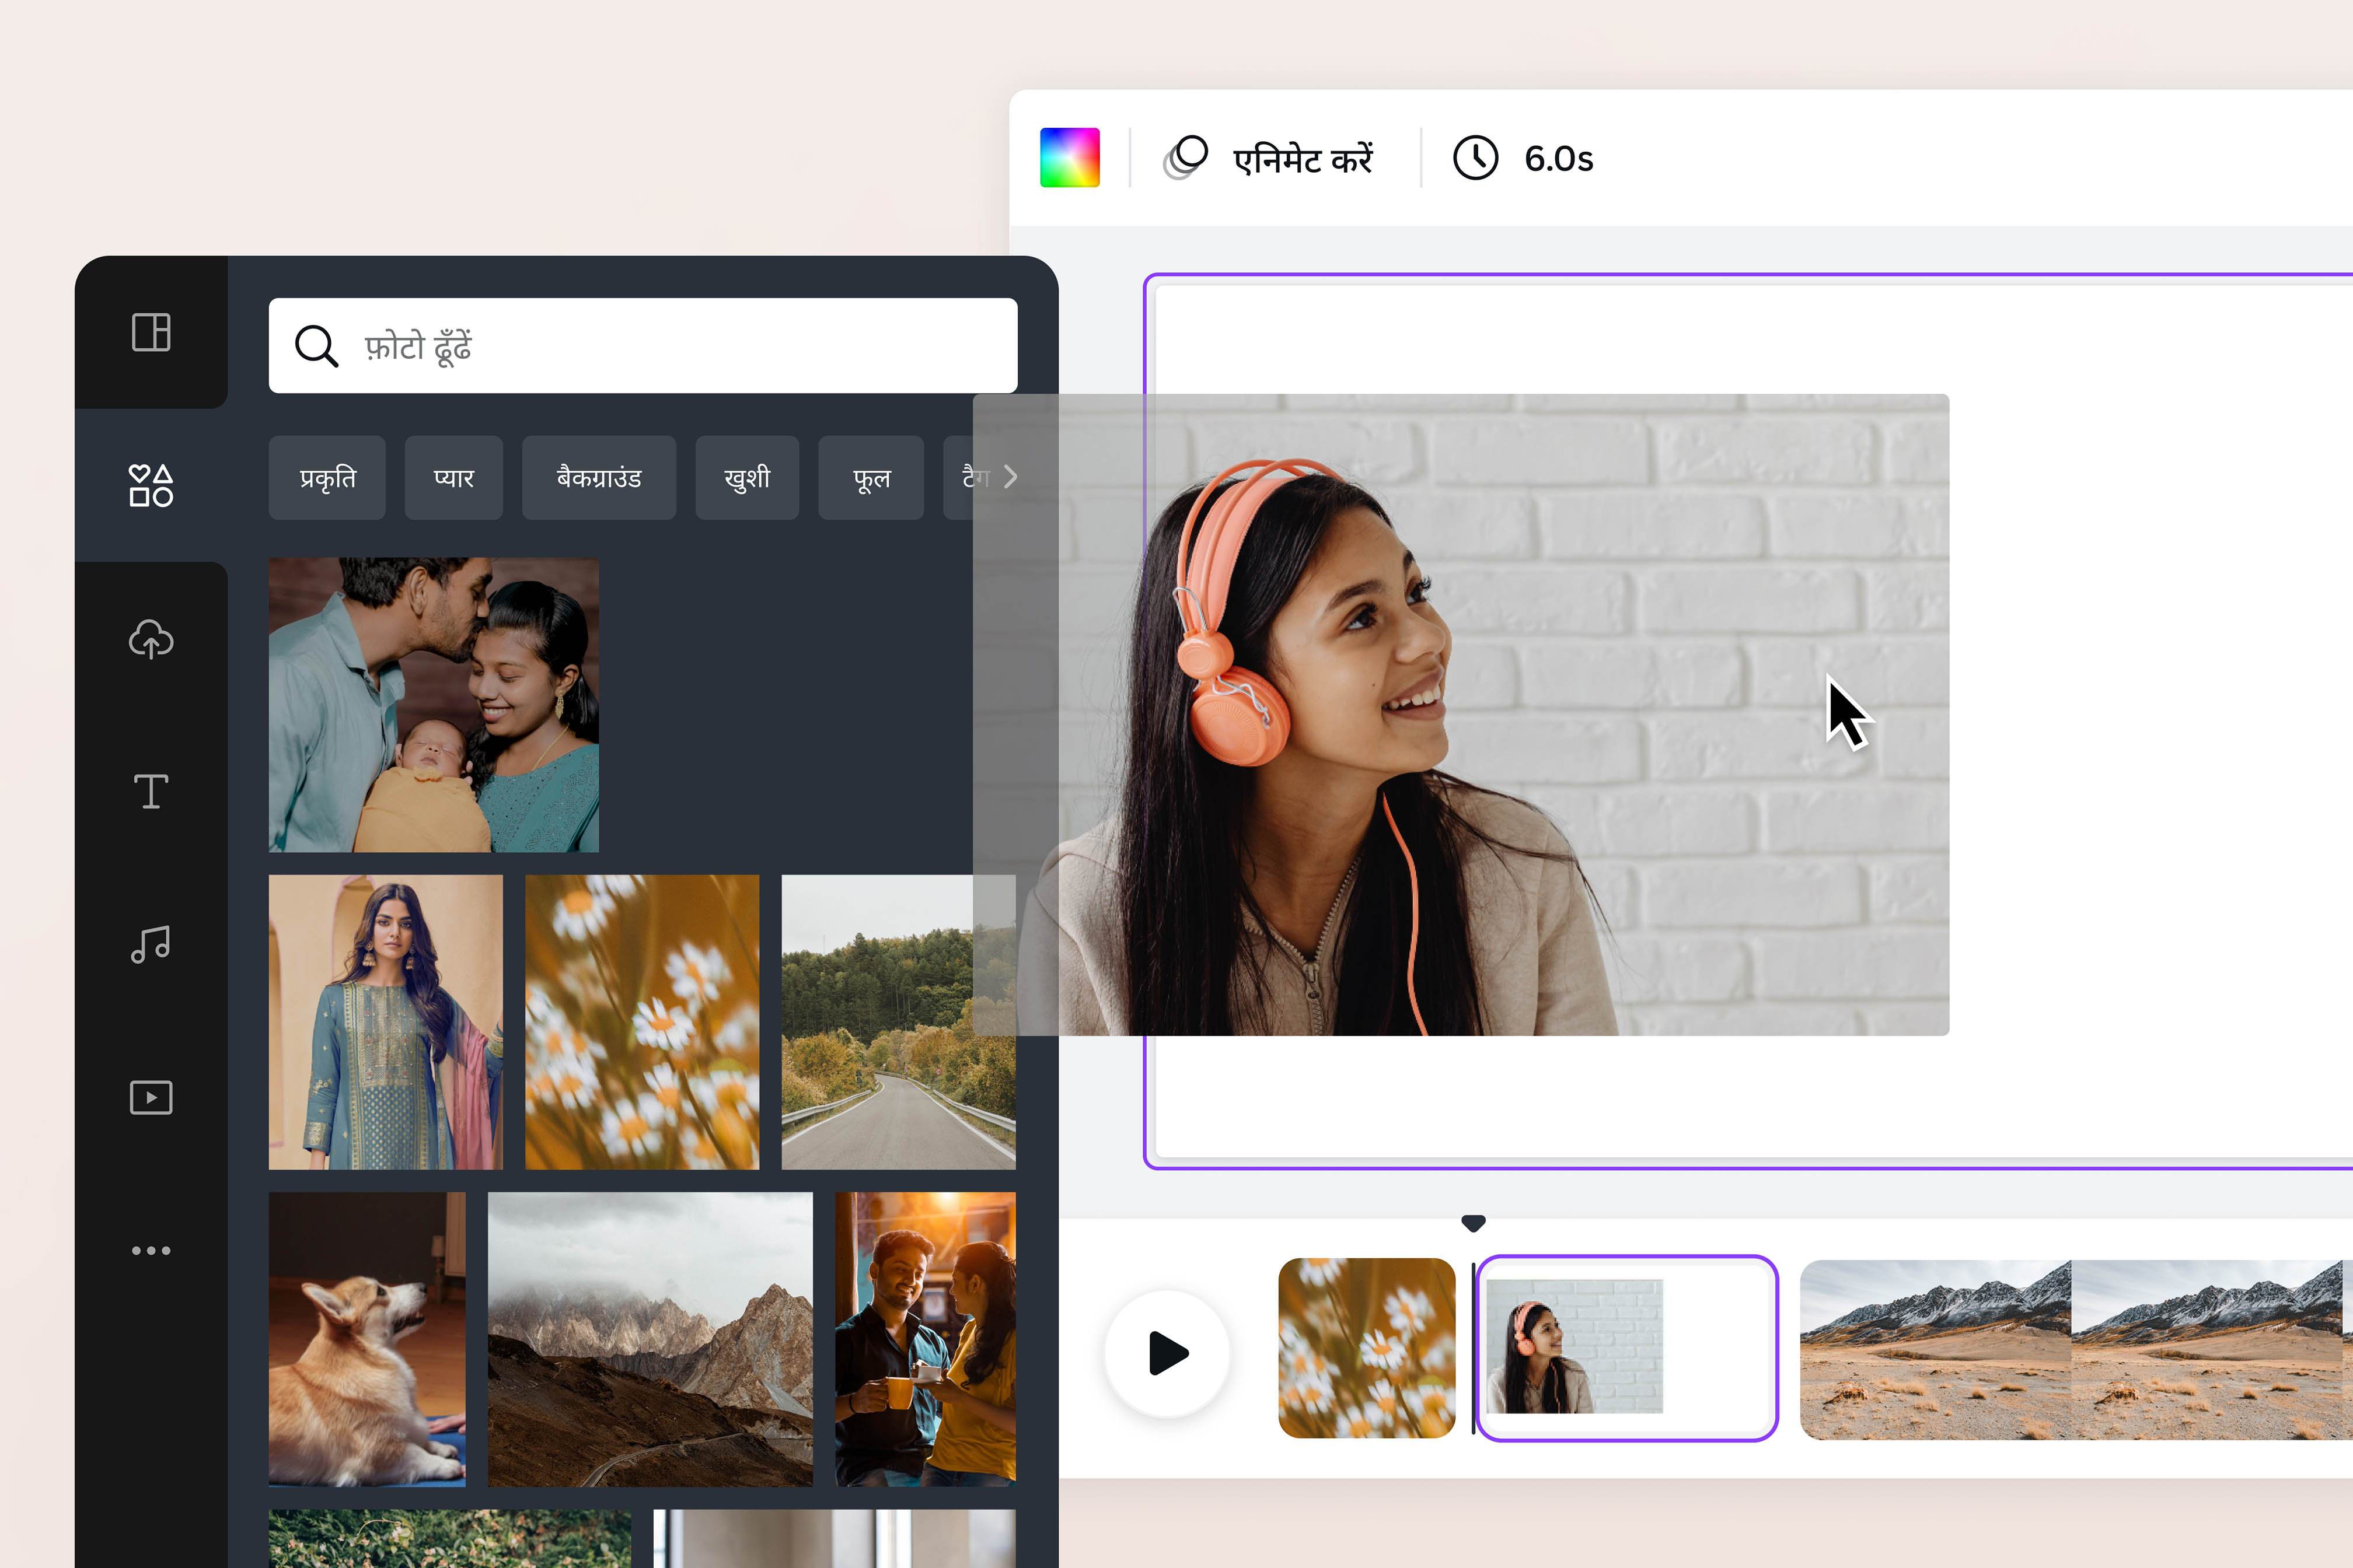Select the corgi dog photo thumbnail
This screenshot has width=2353, height=1568.
[x=366, y=1339]
